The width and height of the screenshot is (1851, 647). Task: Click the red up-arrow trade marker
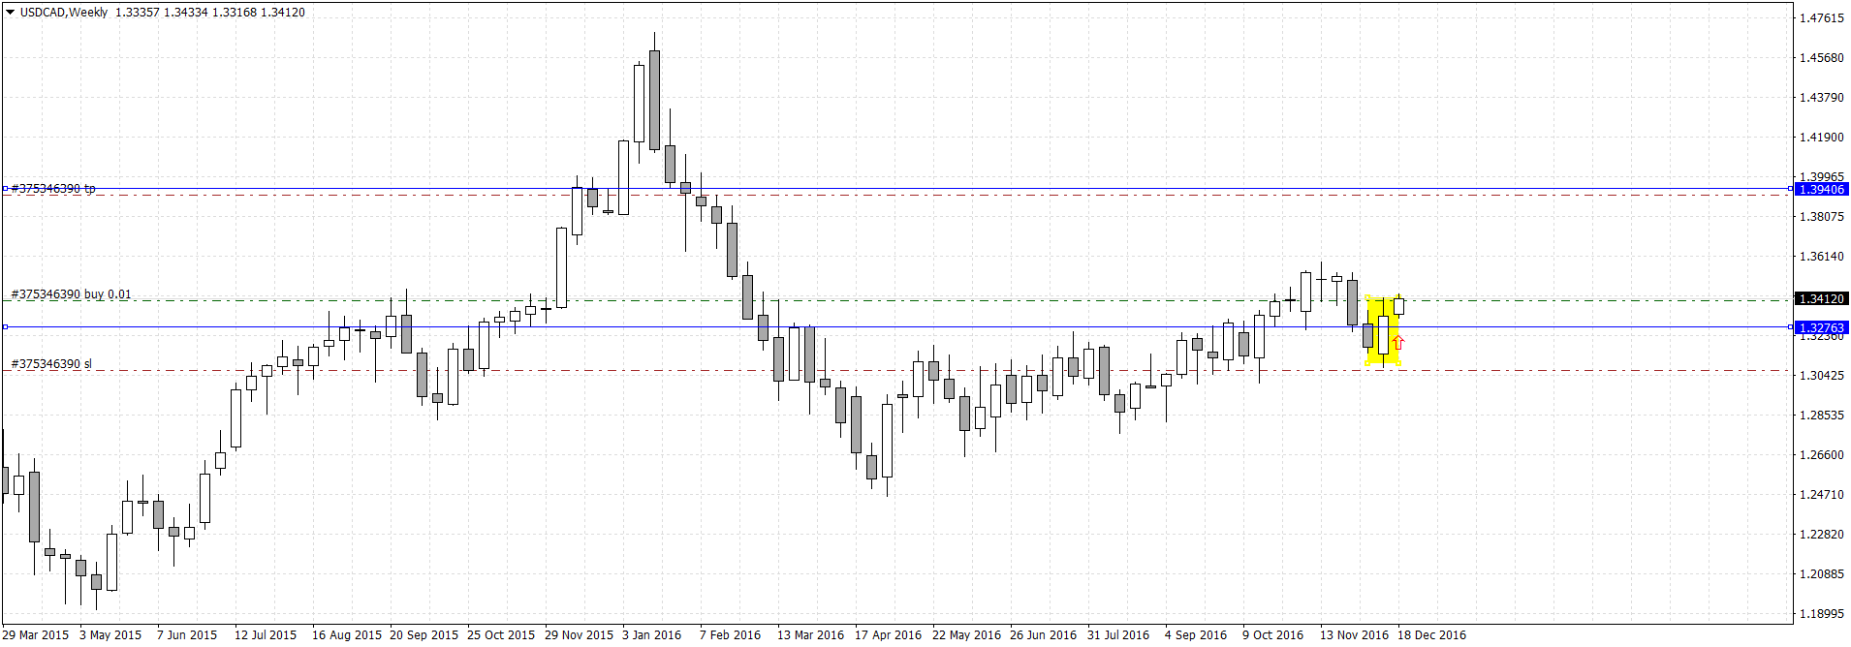coord(1397,342)
